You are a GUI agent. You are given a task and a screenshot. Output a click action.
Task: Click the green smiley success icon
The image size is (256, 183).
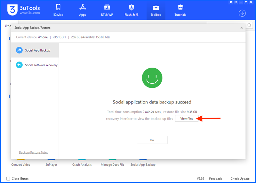152,78
